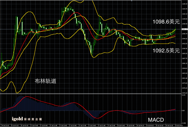Select the MACD indicator label
Image resolution: width=188 pixels, height=127 pixels.
point(156,120)
